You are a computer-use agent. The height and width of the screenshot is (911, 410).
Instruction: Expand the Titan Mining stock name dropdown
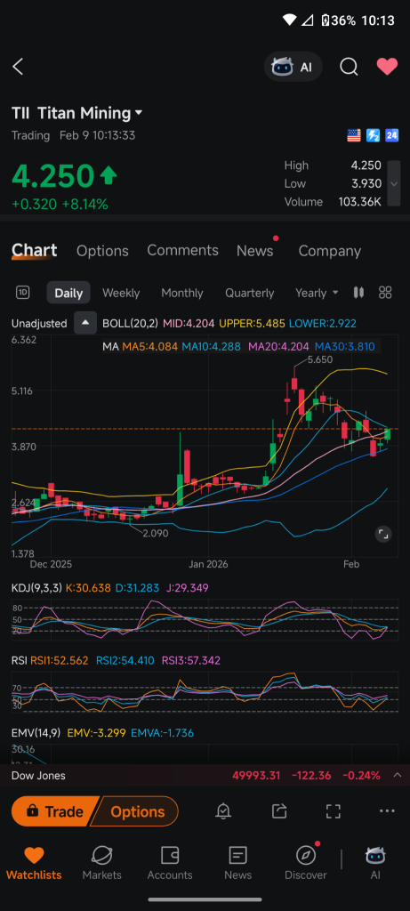(138, 113)
